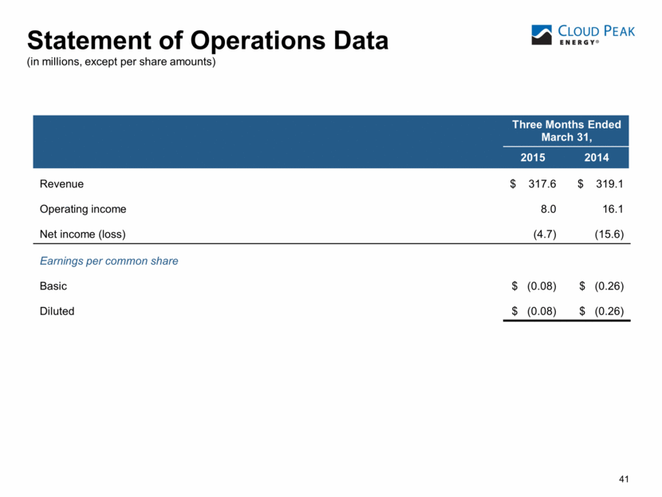Image resolution: width=662 pixels, height=497 pixels.
Task: Click the (15.6) net loss value
Action: click(609, 235)
